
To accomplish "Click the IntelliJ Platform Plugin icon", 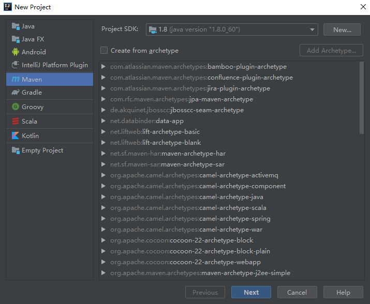I will click(x=16, y=66).
